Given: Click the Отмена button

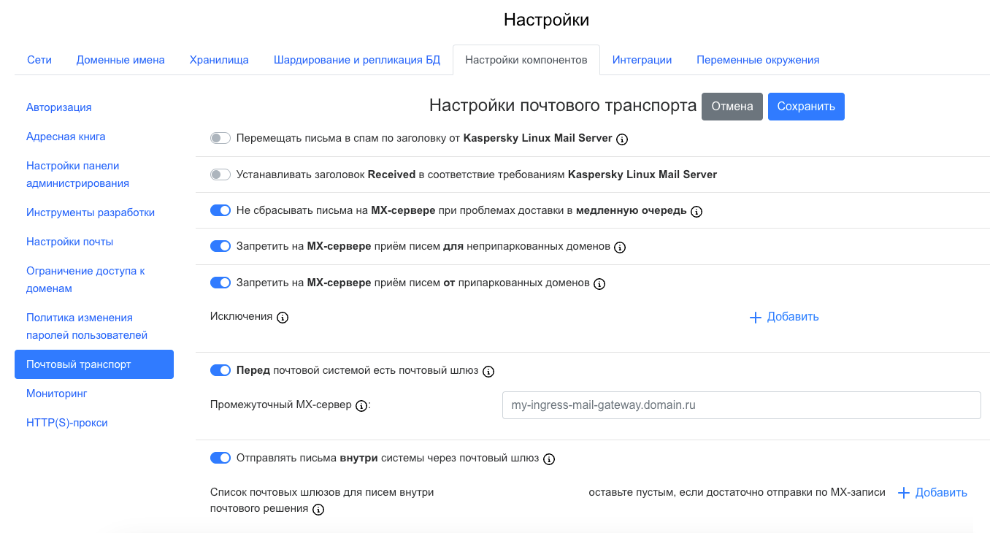Looking at the screenshot, I should [732, 107].
